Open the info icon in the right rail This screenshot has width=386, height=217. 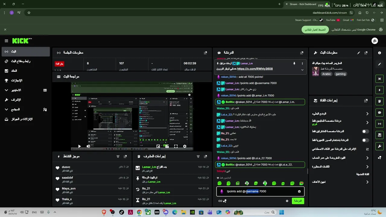click(x=379, y=53)
